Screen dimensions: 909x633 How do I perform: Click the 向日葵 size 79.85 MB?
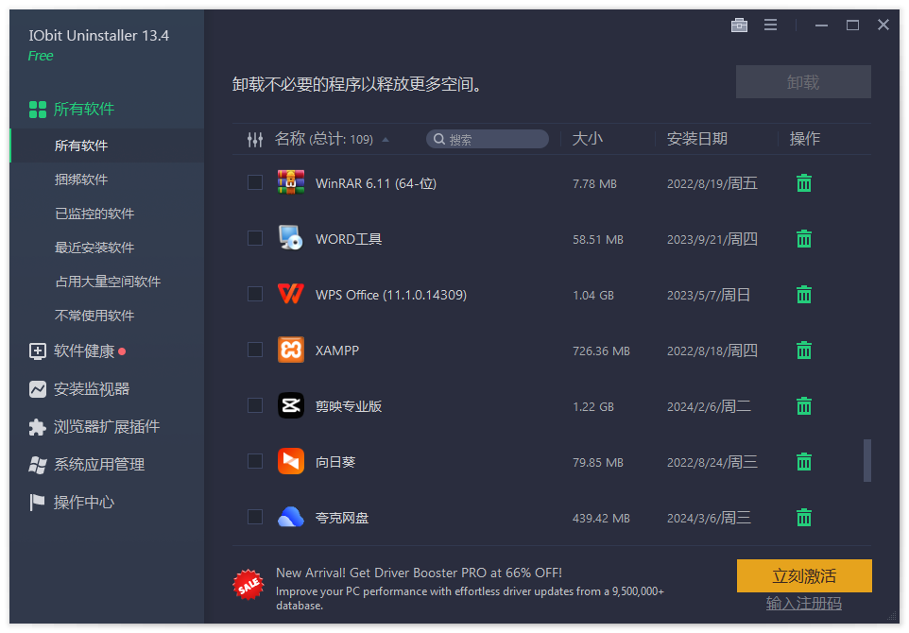598,463
